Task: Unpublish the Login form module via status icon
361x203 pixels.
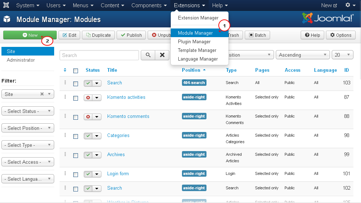Action: click(88, 174)
